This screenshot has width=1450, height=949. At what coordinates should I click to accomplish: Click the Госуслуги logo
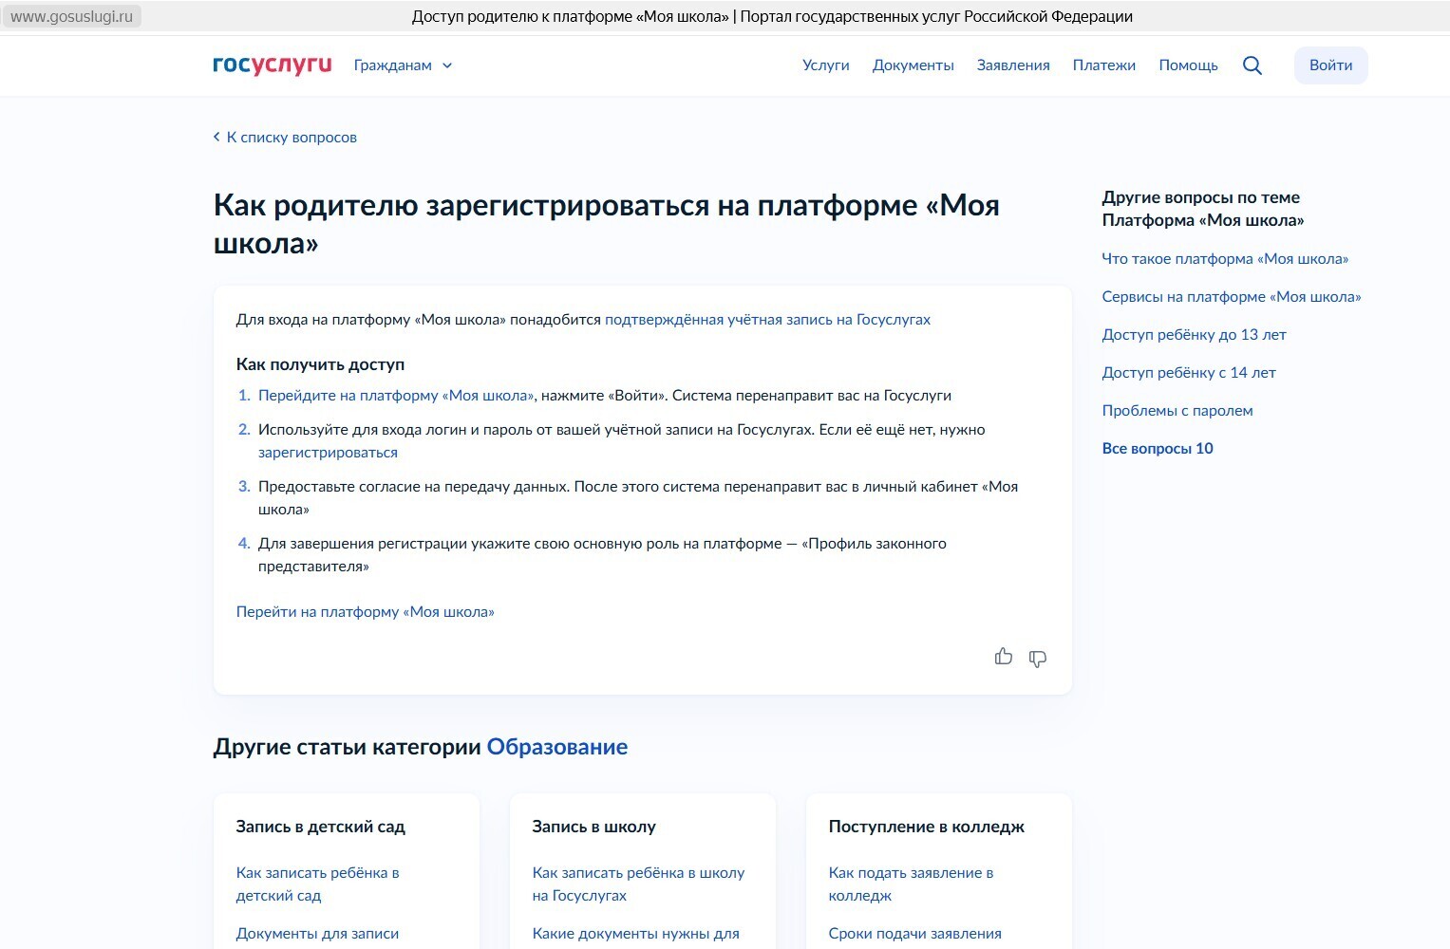pos(272,65)
